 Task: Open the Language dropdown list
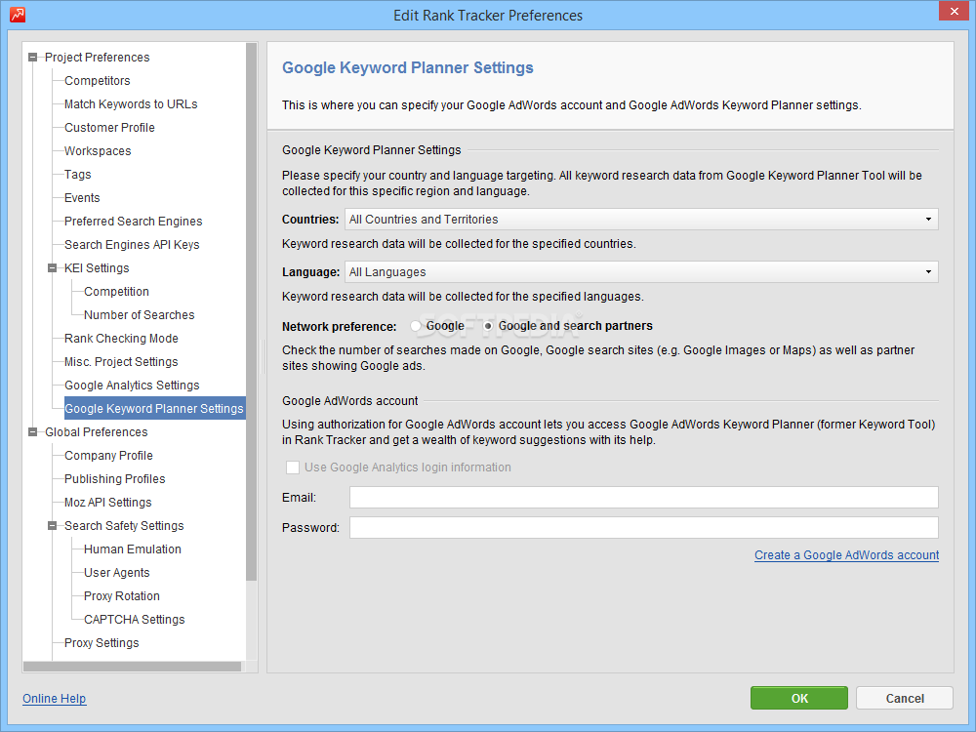coord(928,272)
